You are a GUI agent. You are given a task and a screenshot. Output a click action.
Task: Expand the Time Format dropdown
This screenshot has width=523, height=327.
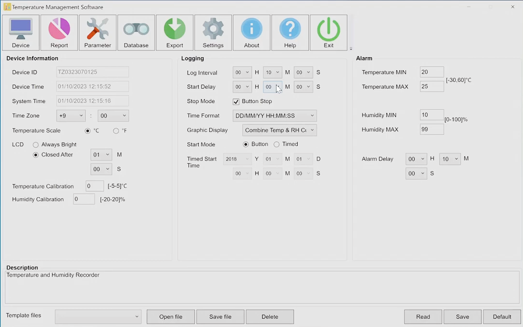(x=274, y=116)
